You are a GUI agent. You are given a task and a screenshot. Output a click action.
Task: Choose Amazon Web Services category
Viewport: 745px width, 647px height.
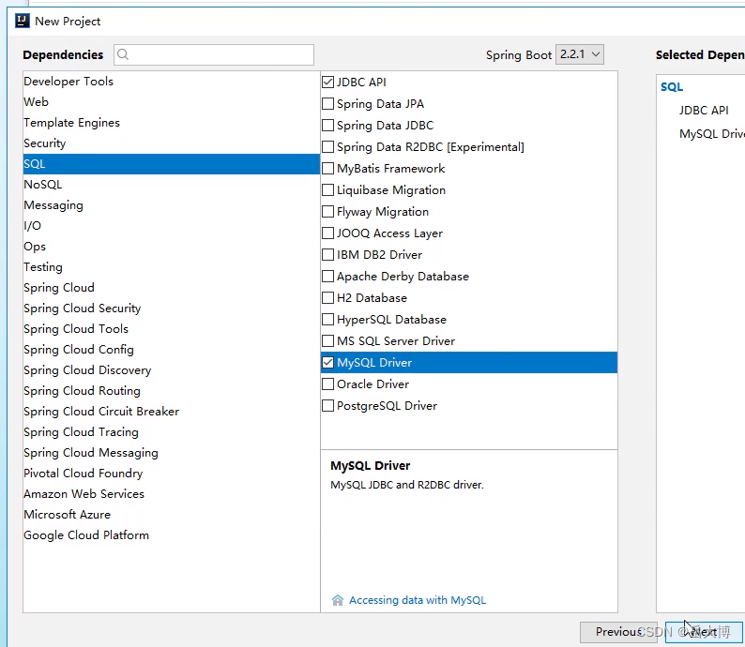(171, 494)
